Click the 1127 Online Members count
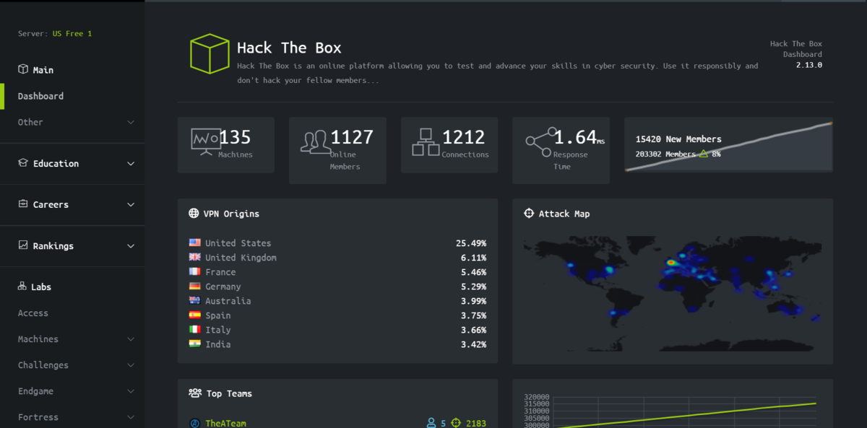 352,137
